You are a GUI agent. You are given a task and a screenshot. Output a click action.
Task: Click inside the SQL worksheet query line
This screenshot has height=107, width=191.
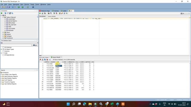[73, 18]
